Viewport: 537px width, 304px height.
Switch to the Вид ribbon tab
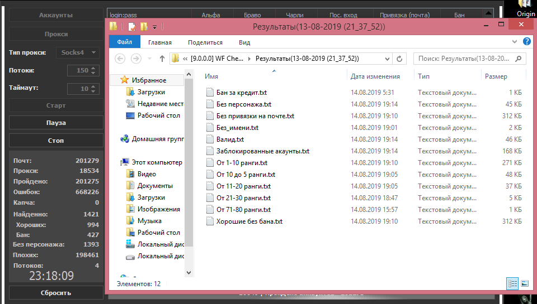tap(244, 42)
